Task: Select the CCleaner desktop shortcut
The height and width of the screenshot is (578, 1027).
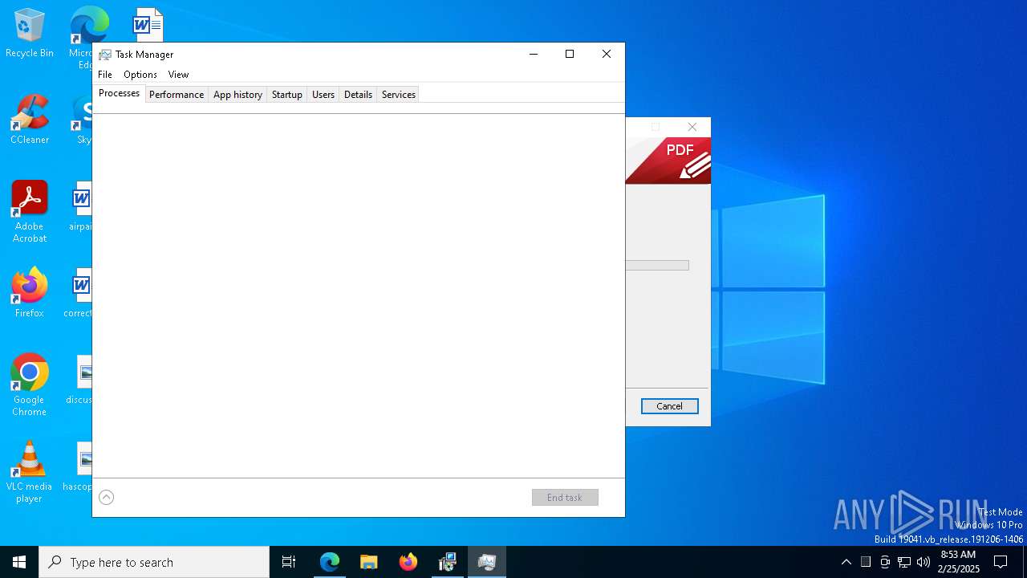Action: point(30,120)
